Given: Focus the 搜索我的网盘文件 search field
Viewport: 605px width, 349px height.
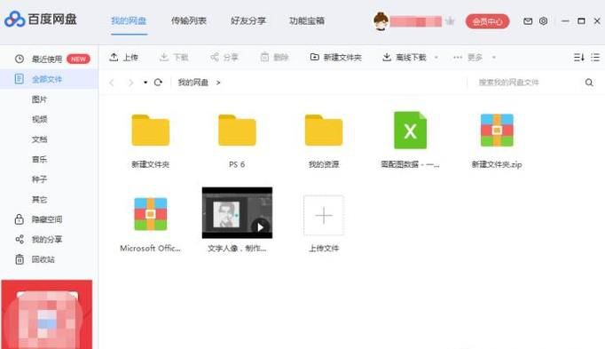Looking at the screenshot, I should pyautogui.click(x=525, y=83).
